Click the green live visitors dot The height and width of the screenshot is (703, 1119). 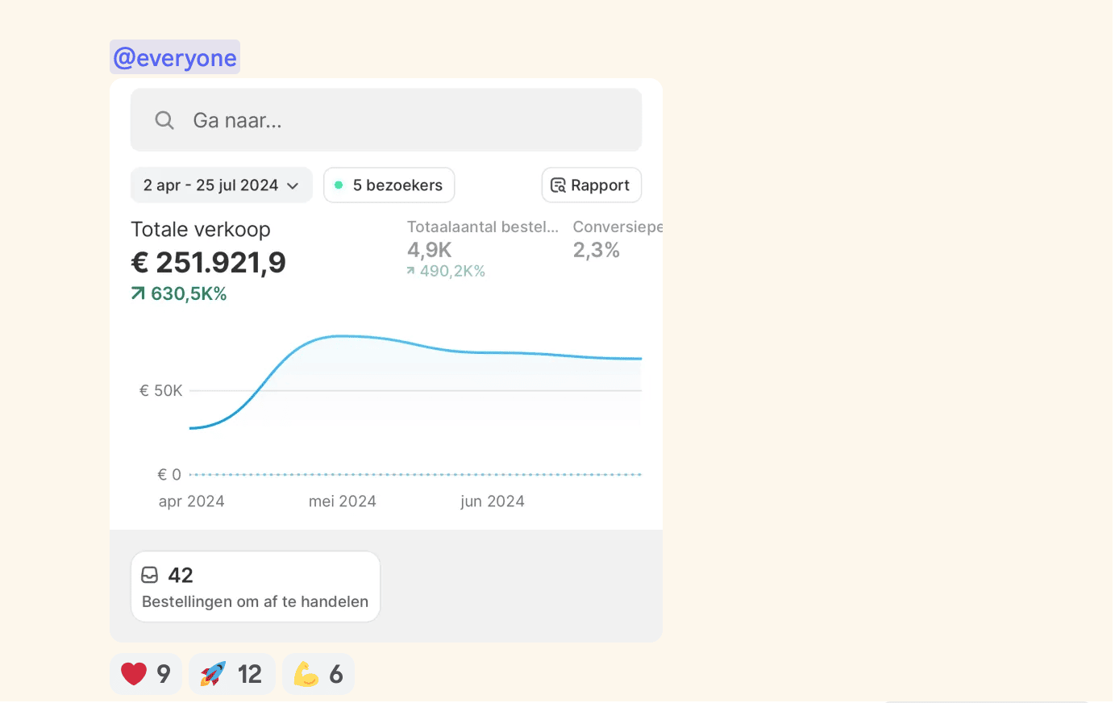[x=339, y=185]
